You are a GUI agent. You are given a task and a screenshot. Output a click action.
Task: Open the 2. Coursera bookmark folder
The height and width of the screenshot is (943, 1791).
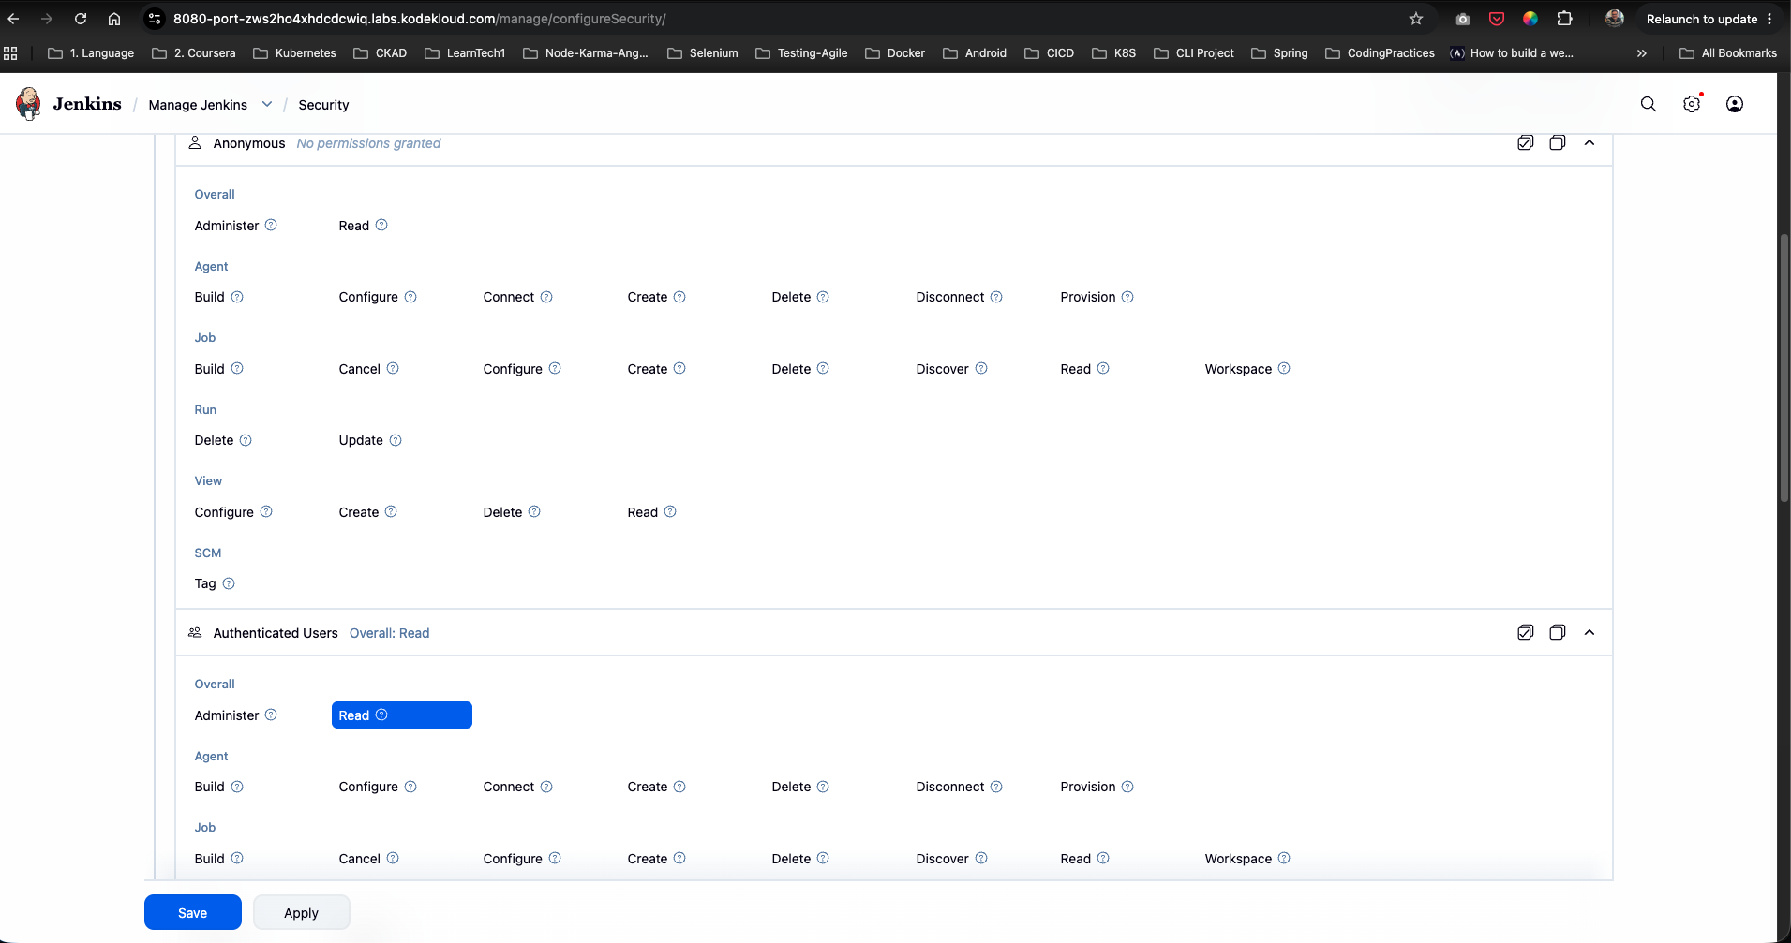coord(194,53)
